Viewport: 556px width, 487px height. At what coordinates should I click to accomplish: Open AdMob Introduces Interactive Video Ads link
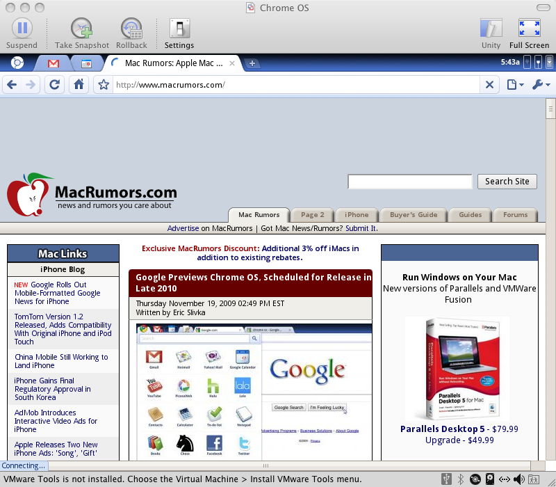tap(56, 421)
